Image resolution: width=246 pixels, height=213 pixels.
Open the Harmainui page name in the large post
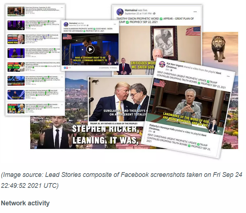[131, 10]
